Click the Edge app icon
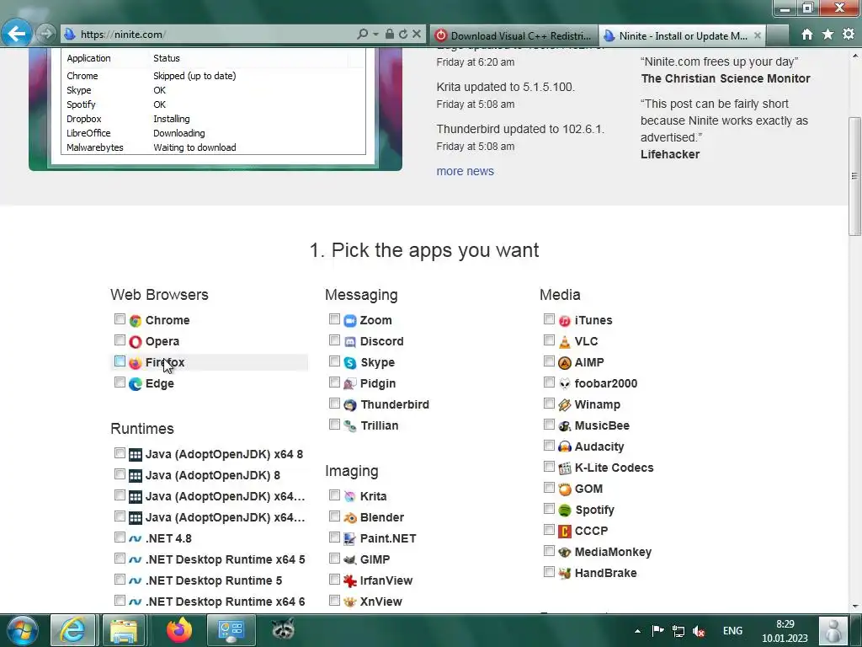 [x=136, y=383]
